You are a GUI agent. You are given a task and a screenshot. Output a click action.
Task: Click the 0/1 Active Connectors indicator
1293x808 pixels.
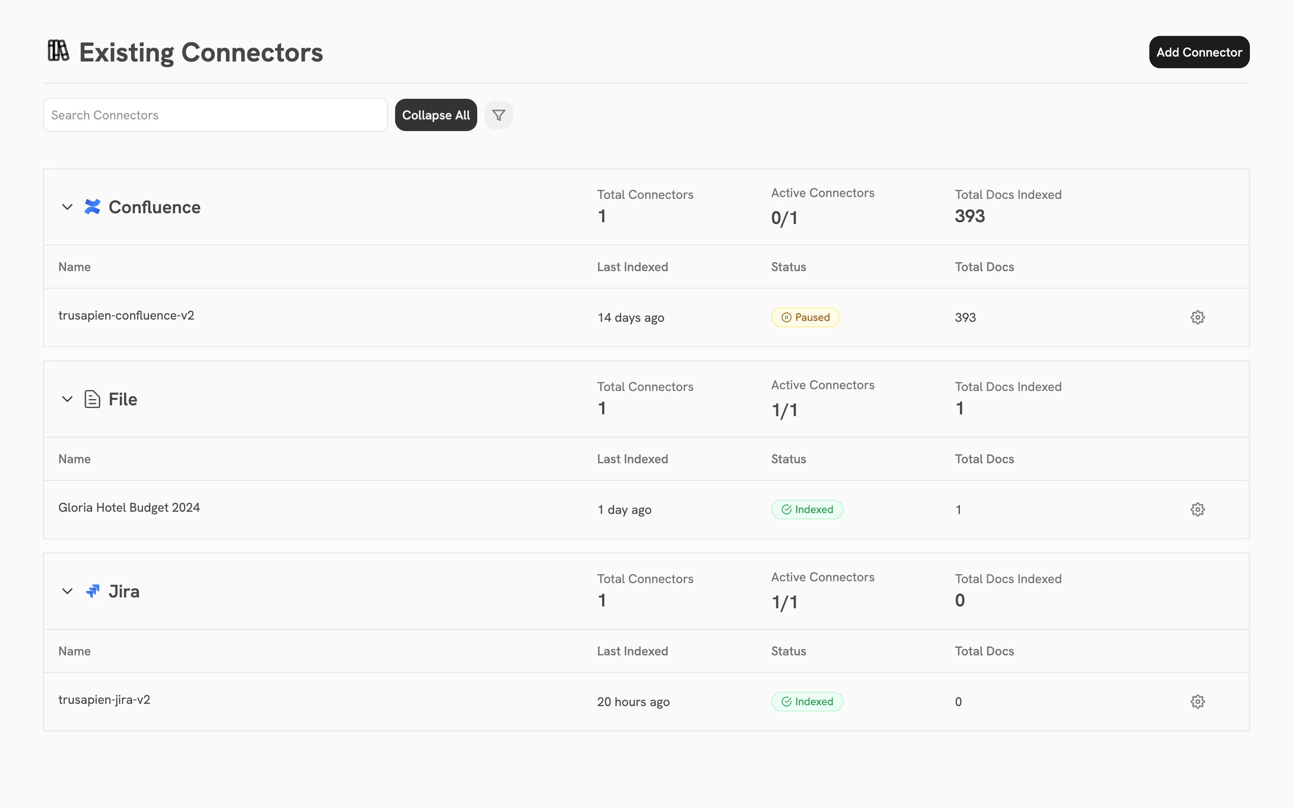(x=784, y=217)
